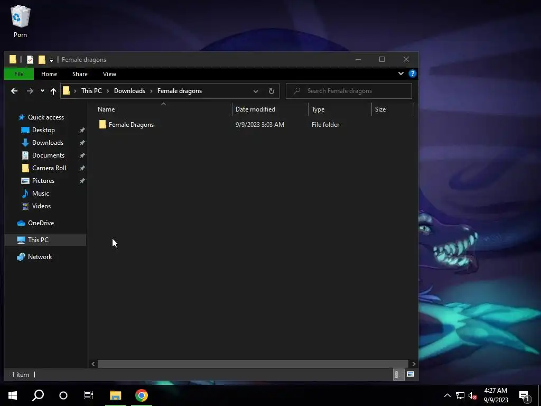Image resolution: width=541 pixels, height=406 pixels.
Task: Refresh the current folder view
Action: (272, 91)
